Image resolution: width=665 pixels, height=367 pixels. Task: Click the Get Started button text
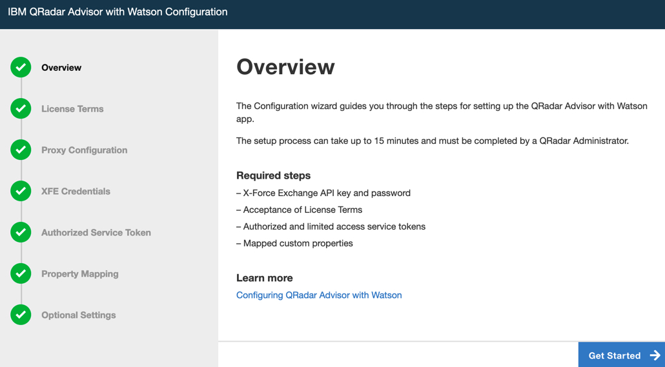615,355
